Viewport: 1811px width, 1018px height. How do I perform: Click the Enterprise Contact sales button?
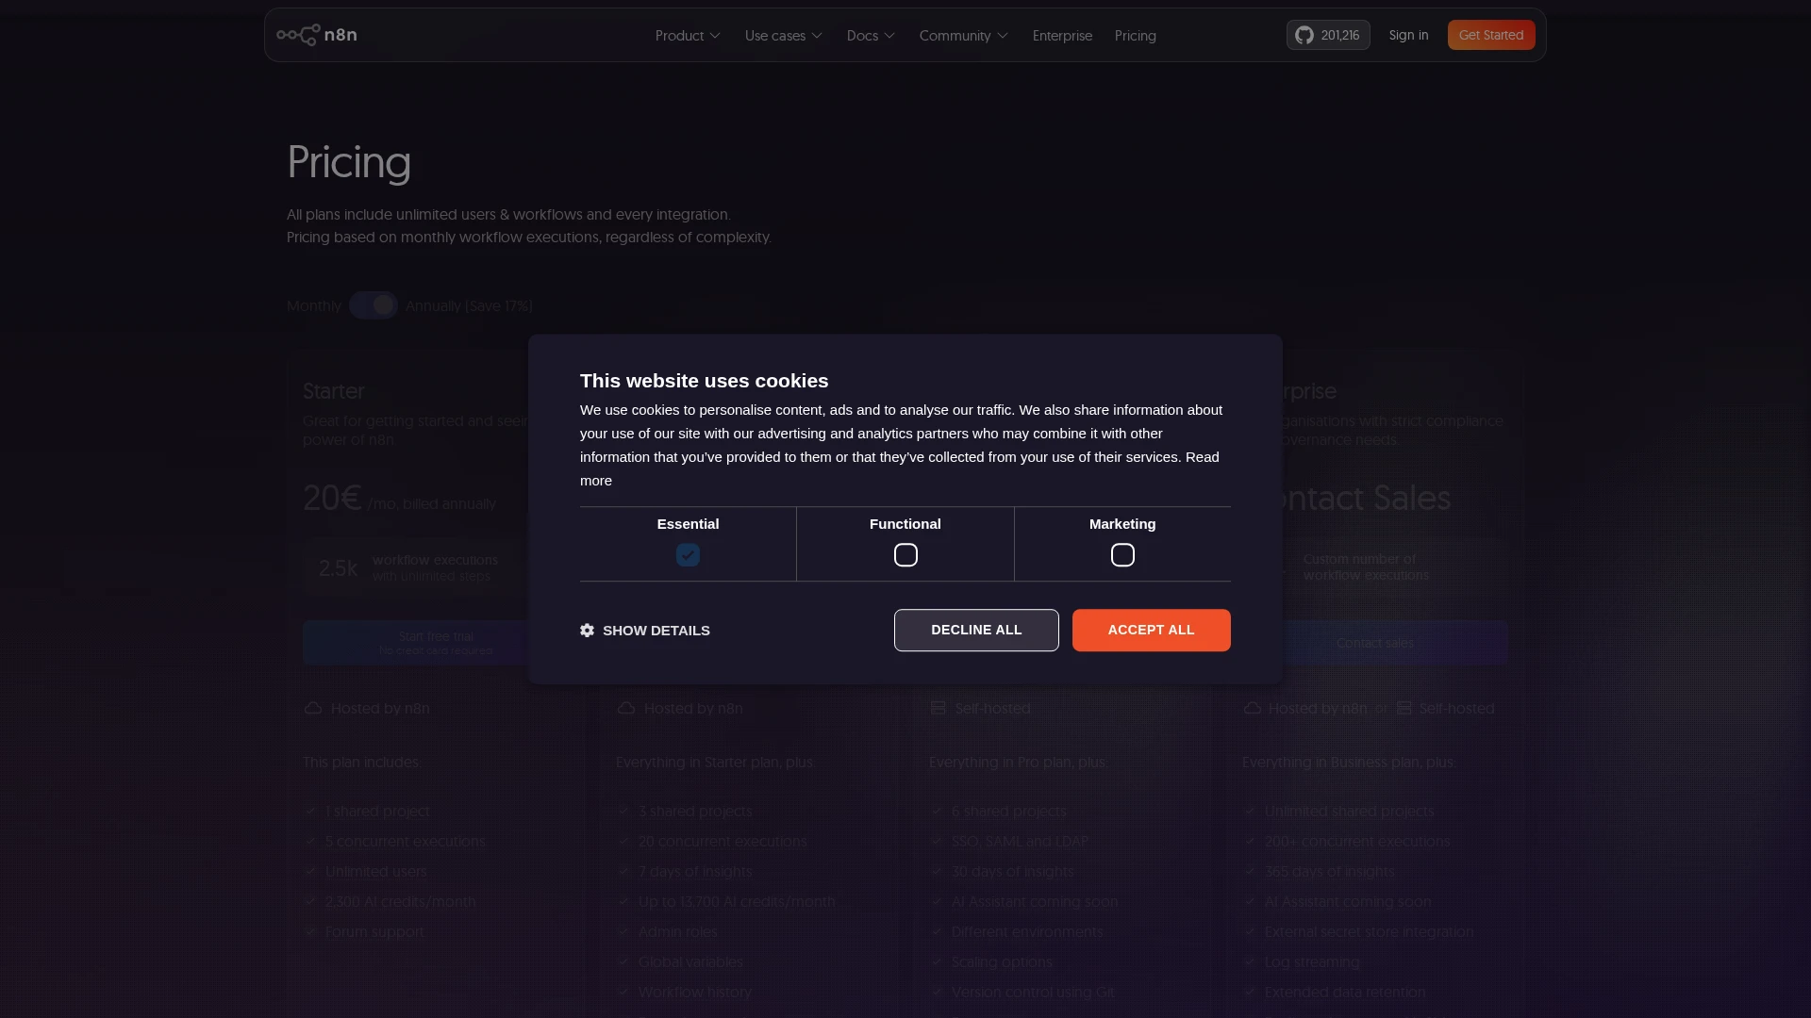(x=1374, y=643)
